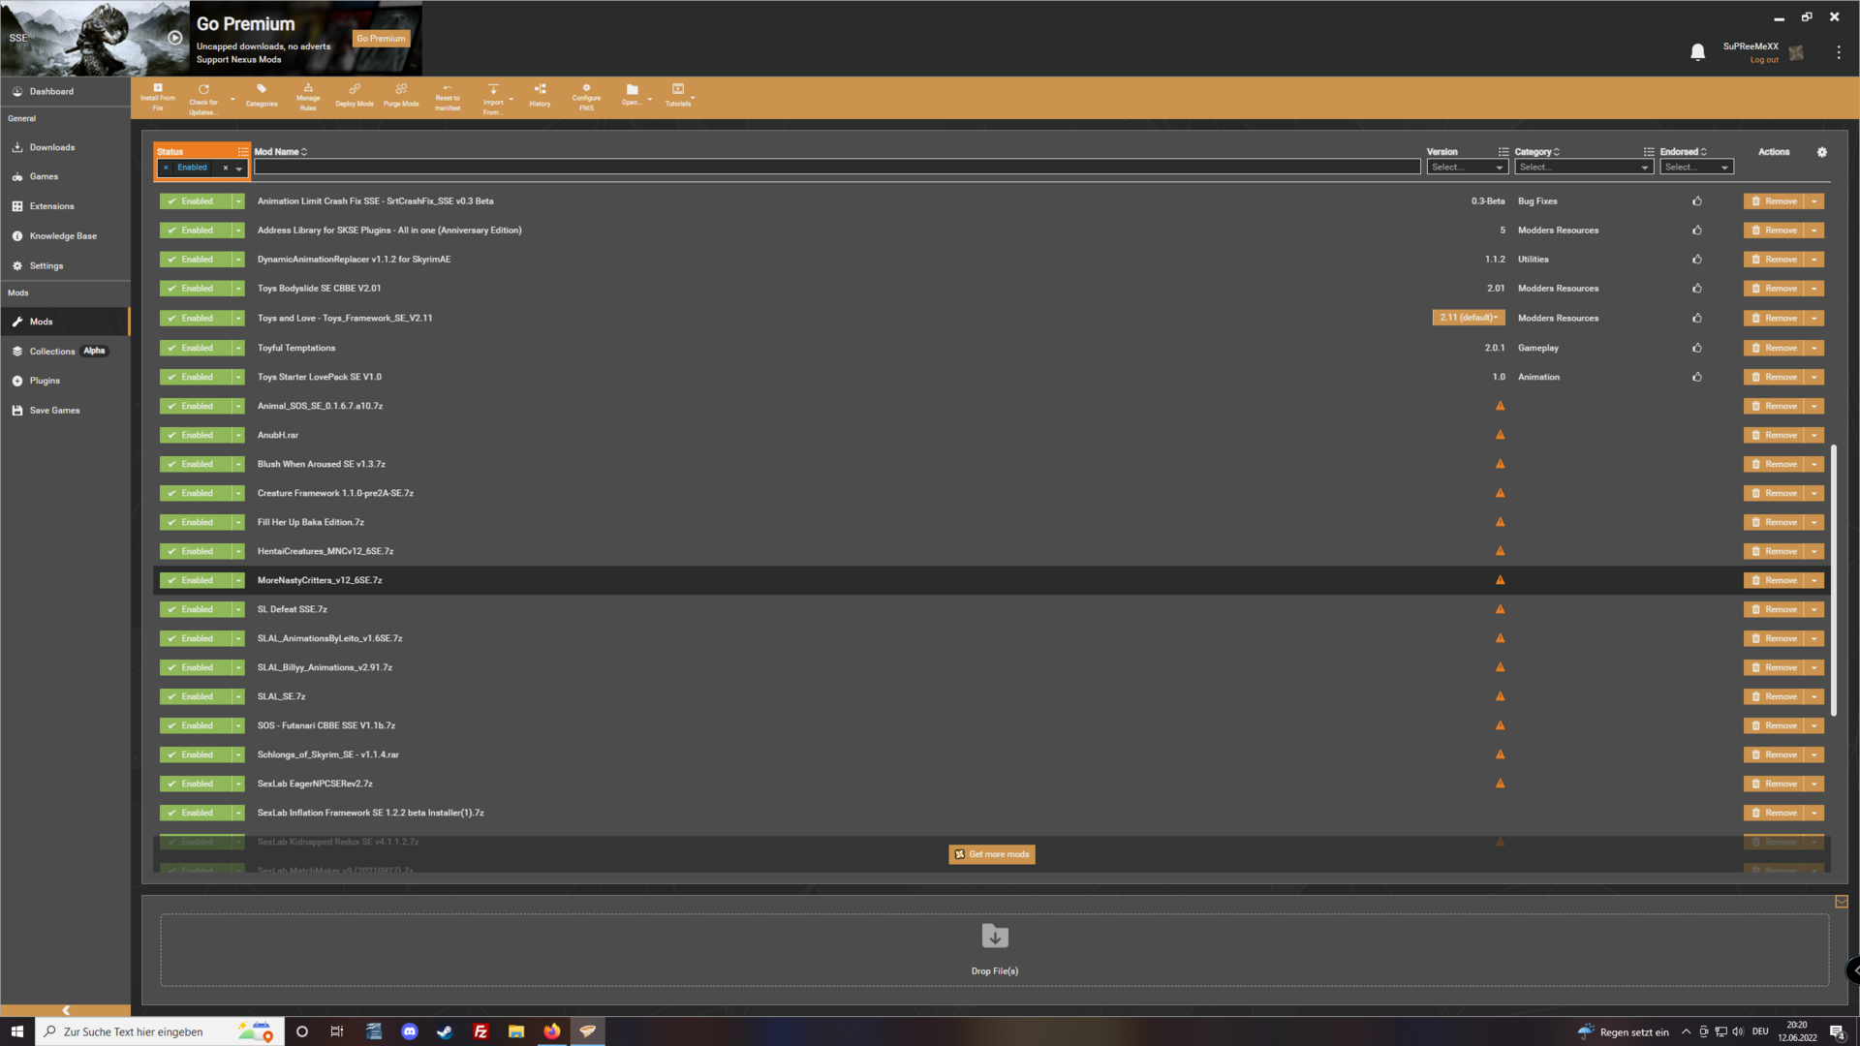Open Firefox from the taskbar
1860x1046 pixels.
point(551,1031)
